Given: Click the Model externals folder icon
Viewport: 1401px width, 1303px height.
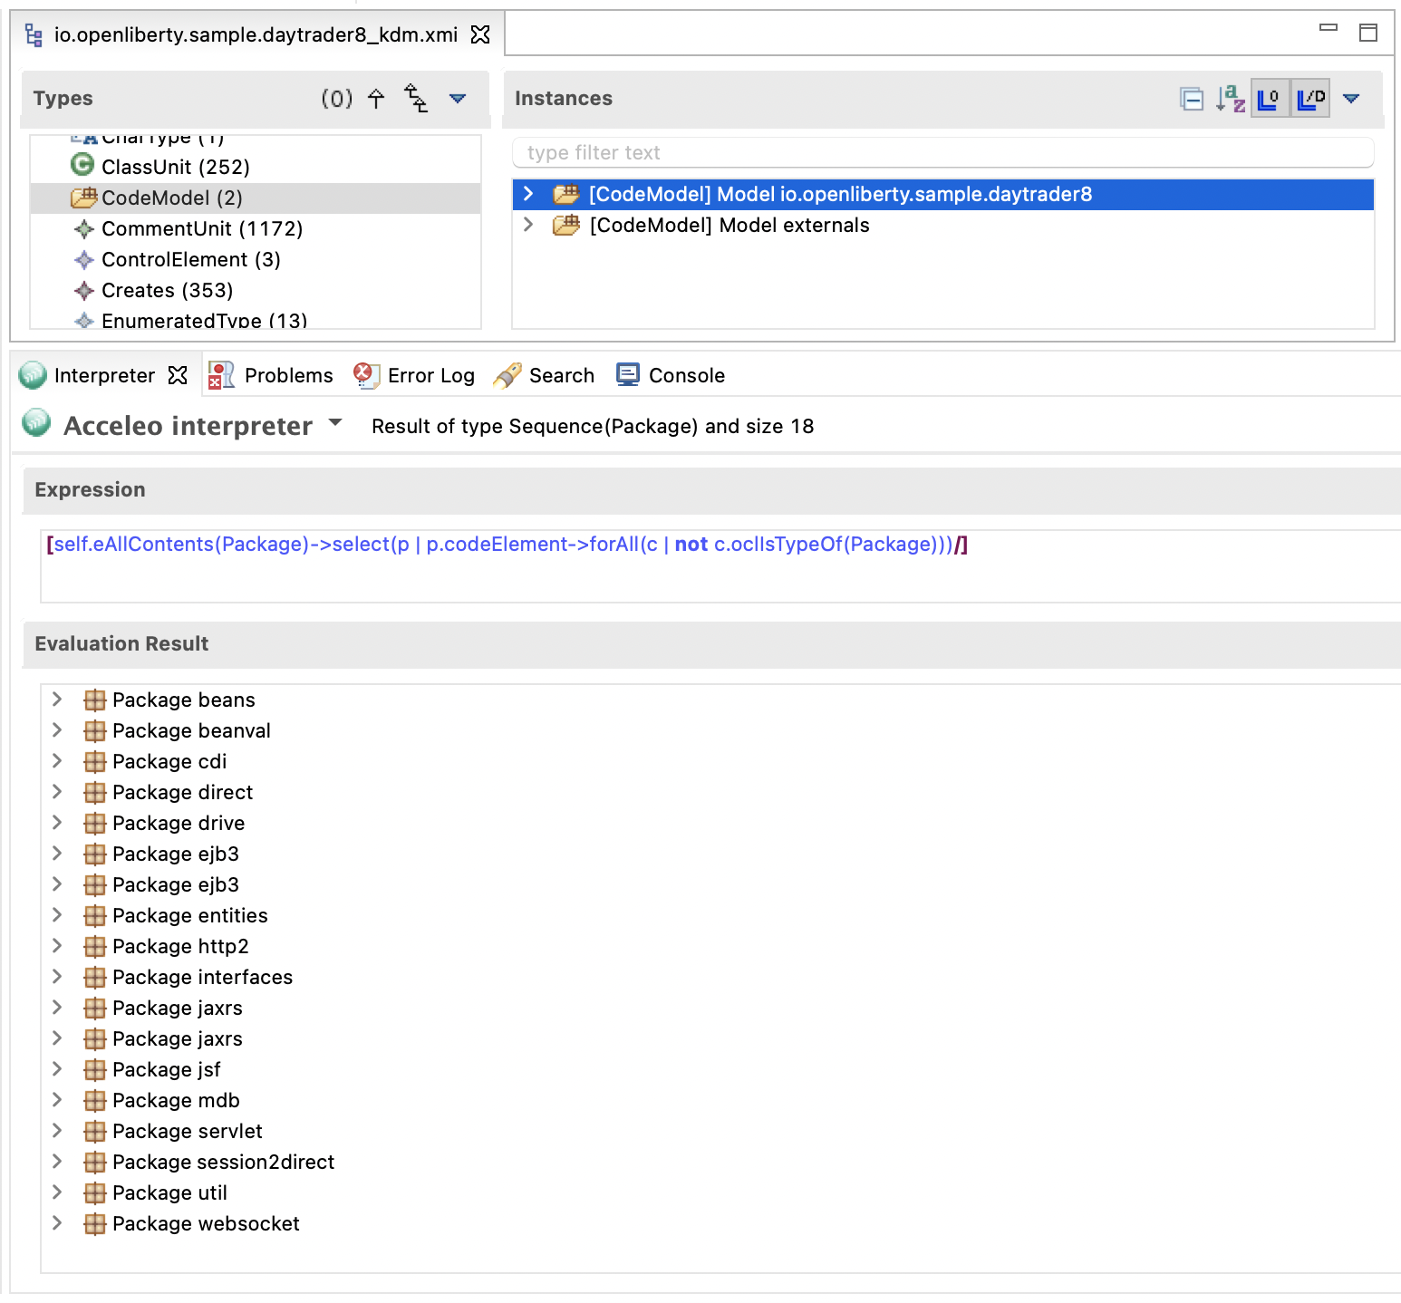Looking at the screenshot, I should [x=566, y=225].
